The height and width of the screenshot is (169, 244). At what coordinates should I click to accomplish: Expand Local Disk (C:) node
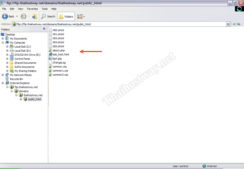(7, 47)
